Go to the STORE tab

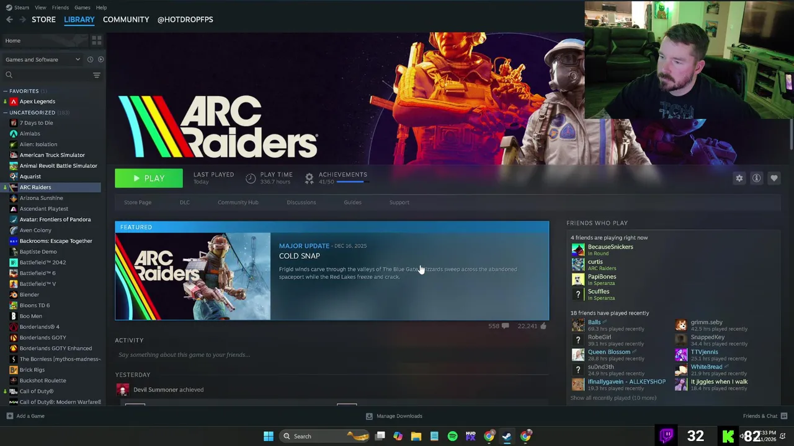click(43, 20)
